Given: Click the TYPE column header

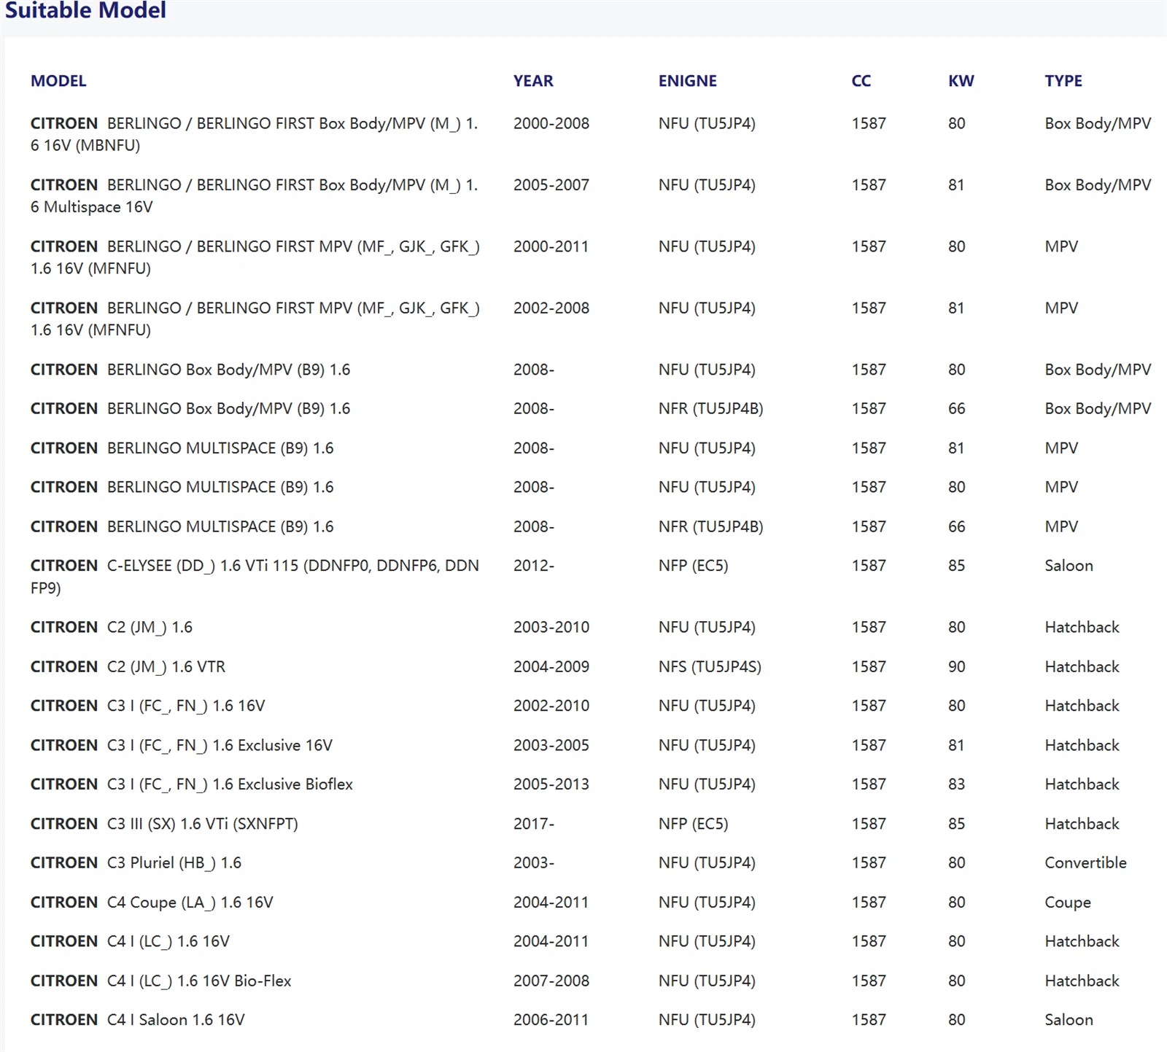Looking at the screenshot, I should (1063, 81).
